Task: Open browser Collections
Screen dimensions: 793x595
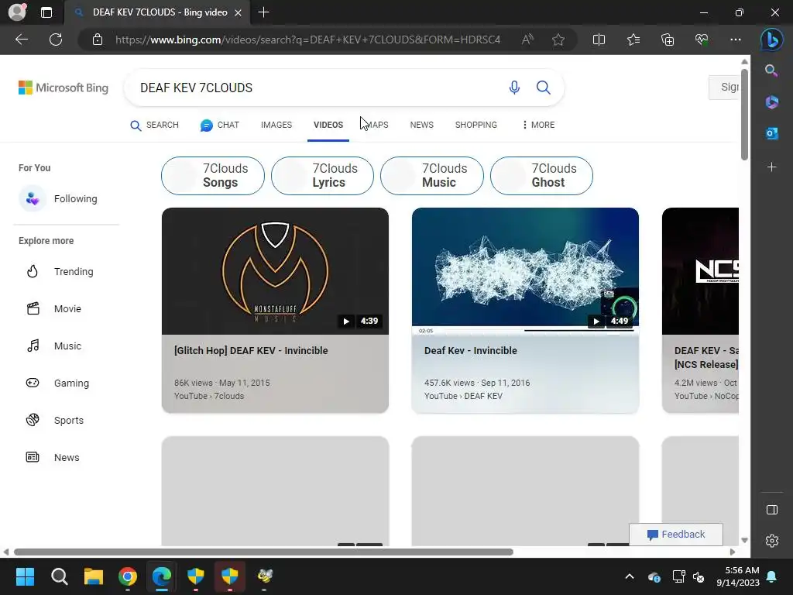Action: (x=668, y=40)
